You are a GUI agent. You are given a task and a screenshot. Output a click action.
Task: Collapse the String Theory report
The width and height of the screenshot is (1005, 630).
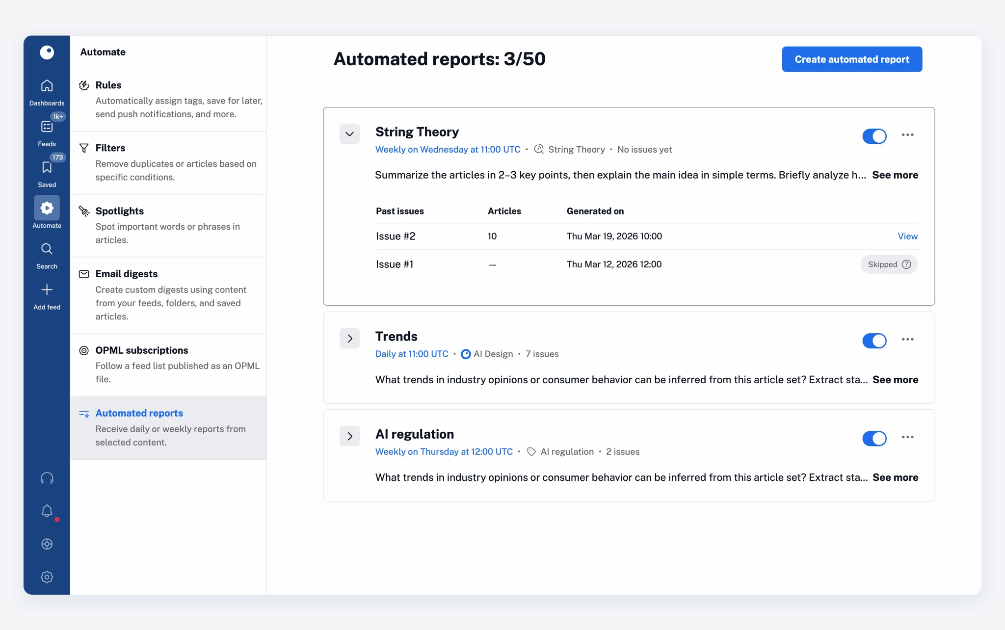click(349, 134)
